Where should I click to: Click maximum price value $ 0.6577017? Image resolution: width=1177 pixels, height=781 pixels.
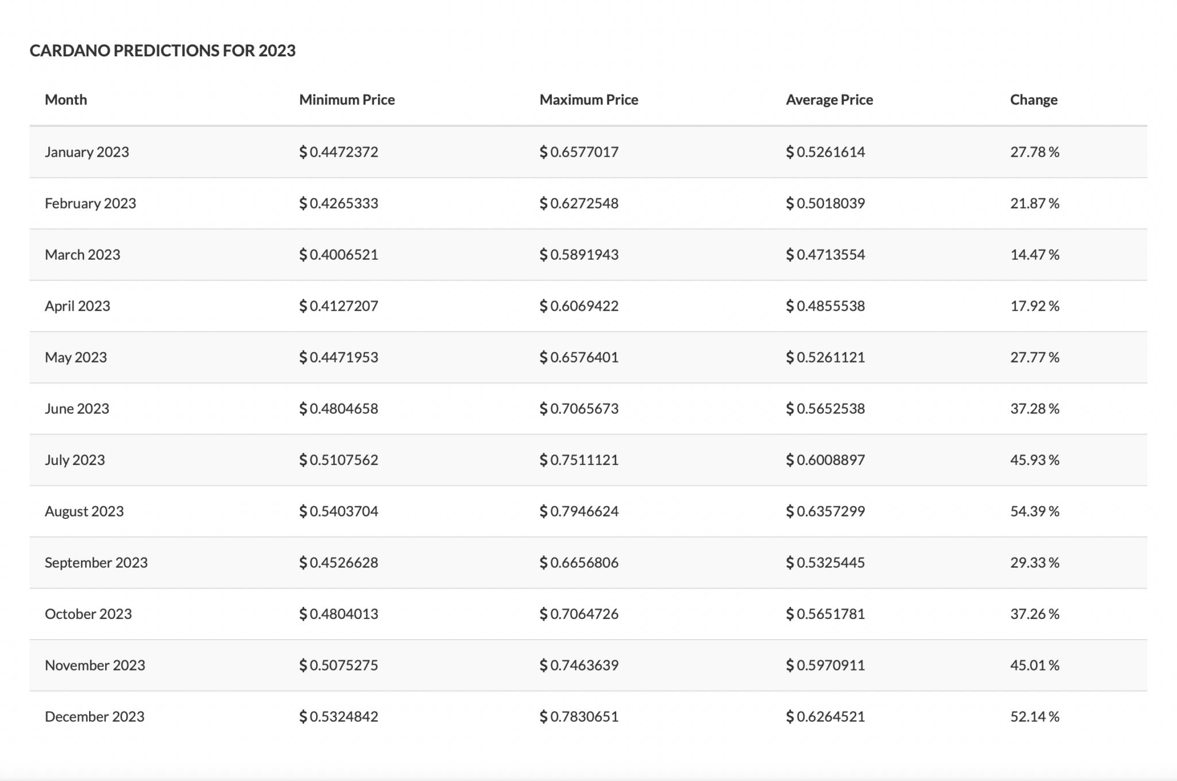coord(579,152)
